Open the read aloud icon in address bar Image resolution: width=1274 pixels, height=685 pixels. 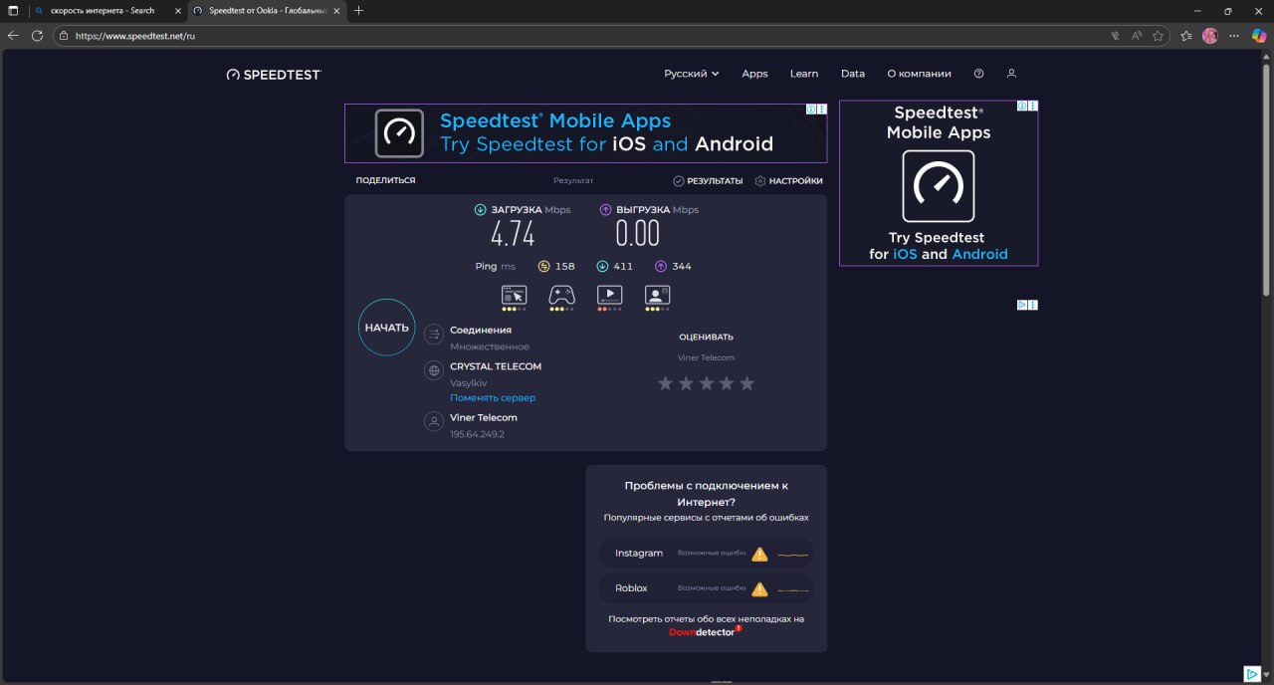pyautogui.click(x=1137, y=35)
